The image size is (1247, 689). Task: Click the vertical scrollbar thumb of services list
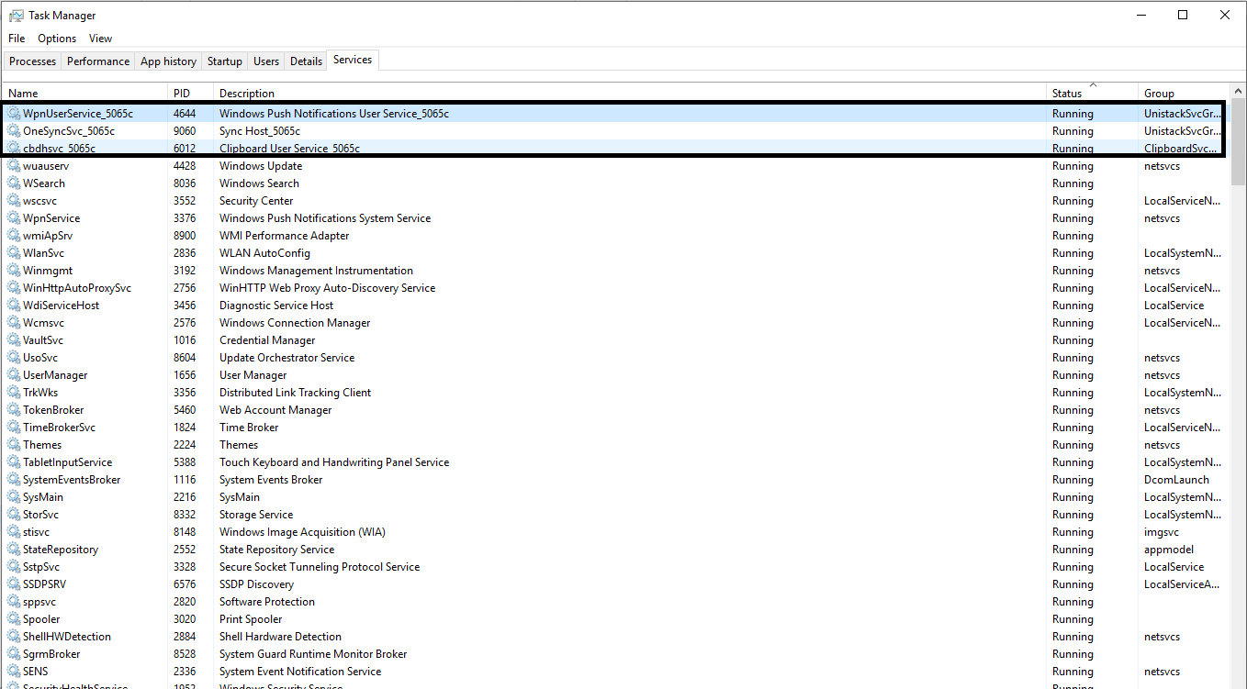tap(1239, 142)
